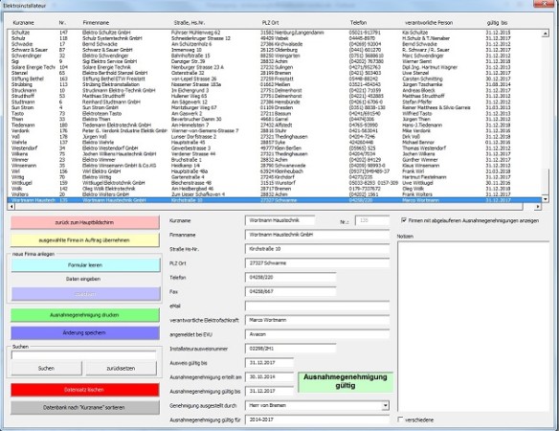Select the 'Wittkugel' list row
Image resolution: width=559 pixels, height=431 pixels.
pos(274,183)
